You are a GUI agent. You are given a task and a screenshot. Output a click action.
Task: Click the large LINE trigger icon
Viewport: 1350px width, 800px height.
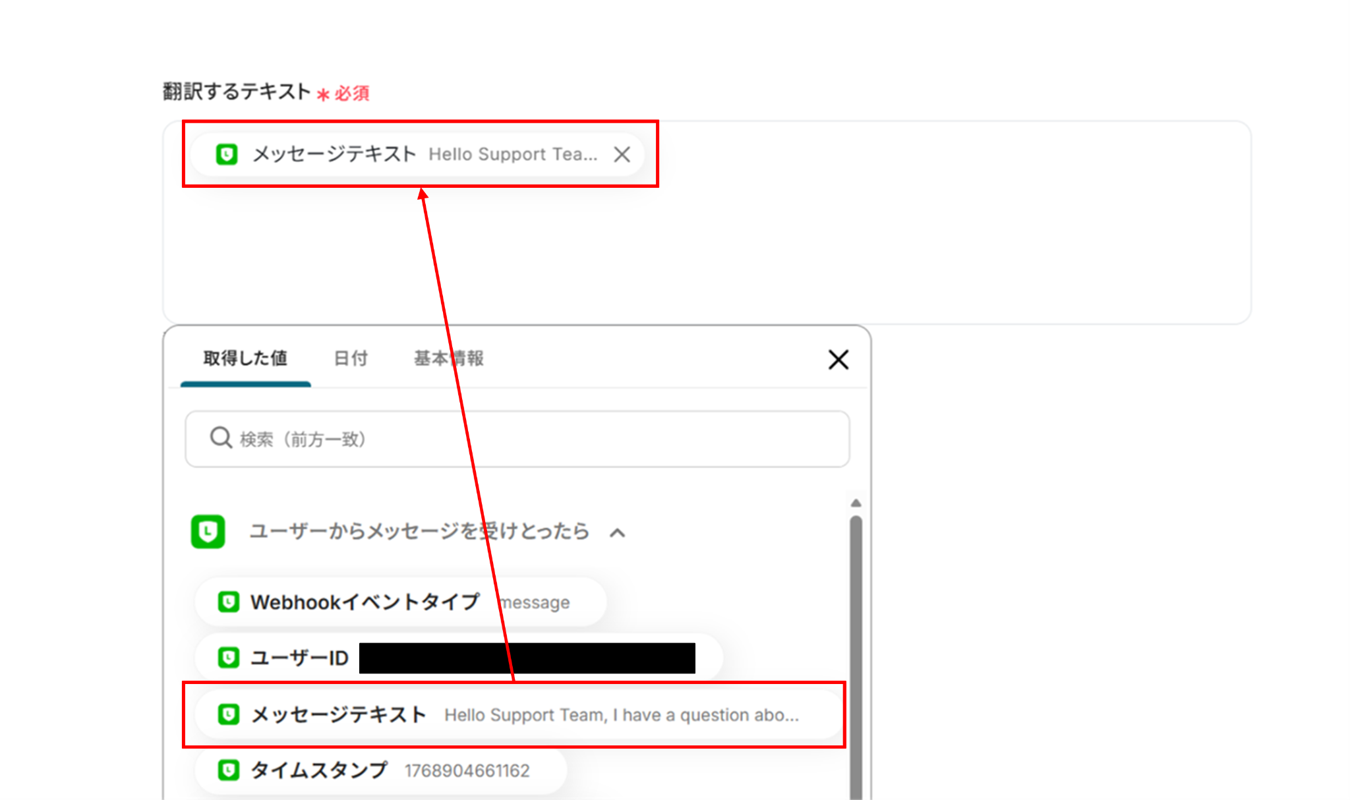click(208, 531)
